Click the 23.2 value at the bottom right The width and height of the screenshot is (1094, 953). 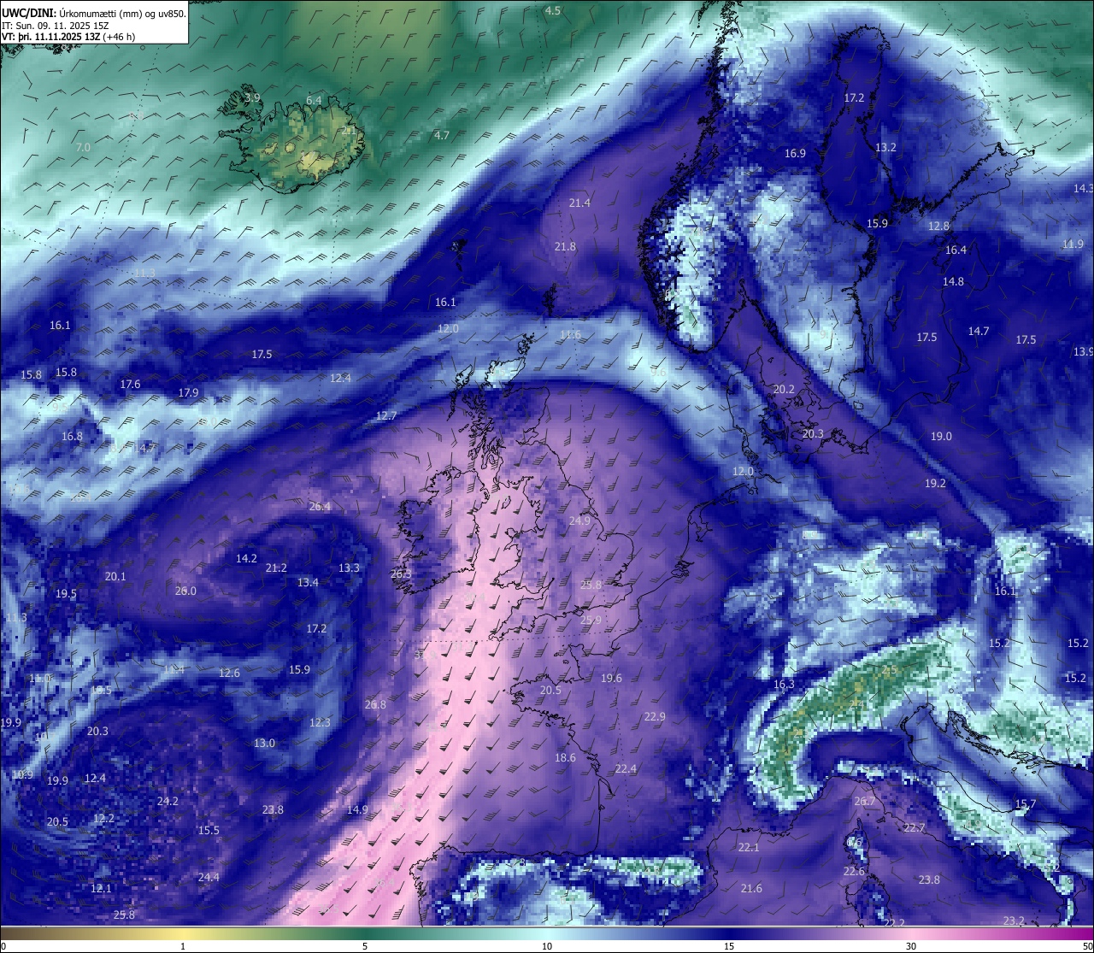pos(1014,921)
